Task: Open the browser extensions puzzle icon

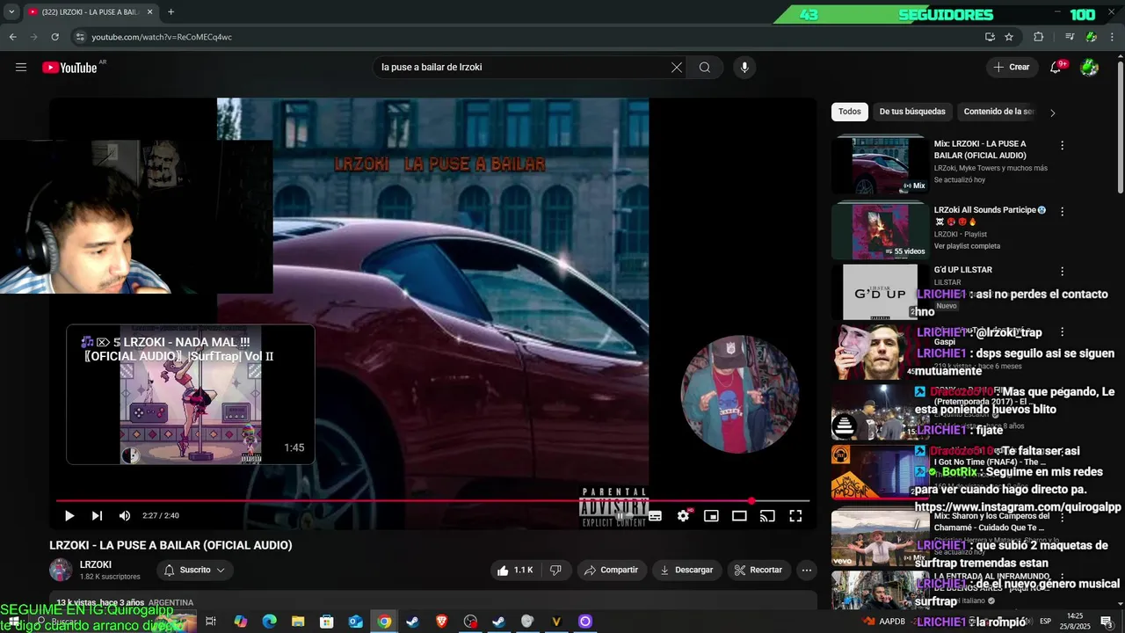Action: coord(1038,37)
